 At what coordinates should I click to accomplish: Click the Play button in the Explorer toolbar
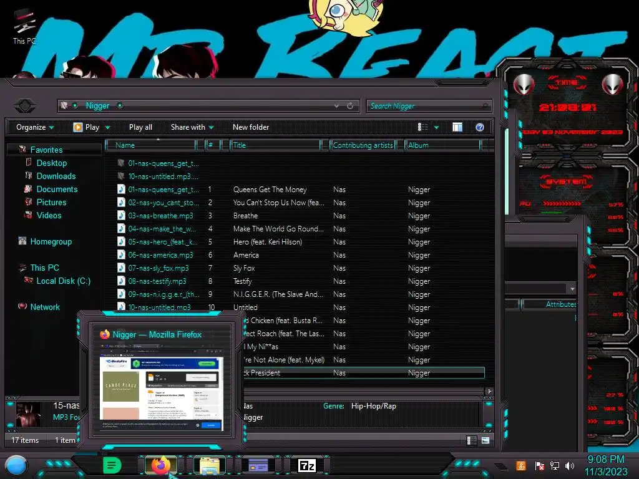click(x=86, y=127)
